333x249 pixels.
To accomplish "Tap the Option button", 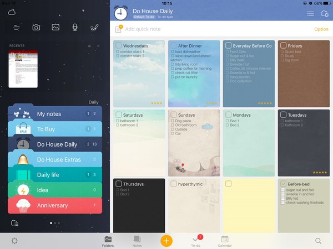I will click(321, 29).
